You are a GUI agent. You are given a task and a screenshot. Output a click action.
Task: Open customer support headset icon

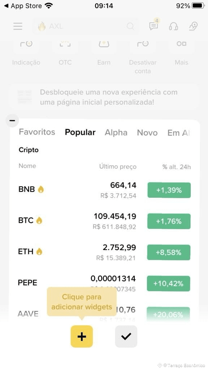(x=174, y=26)
